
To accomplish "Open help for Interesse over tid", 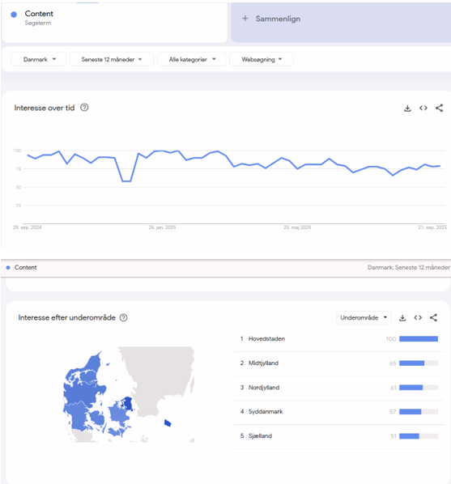I will (x=84, y=108).
